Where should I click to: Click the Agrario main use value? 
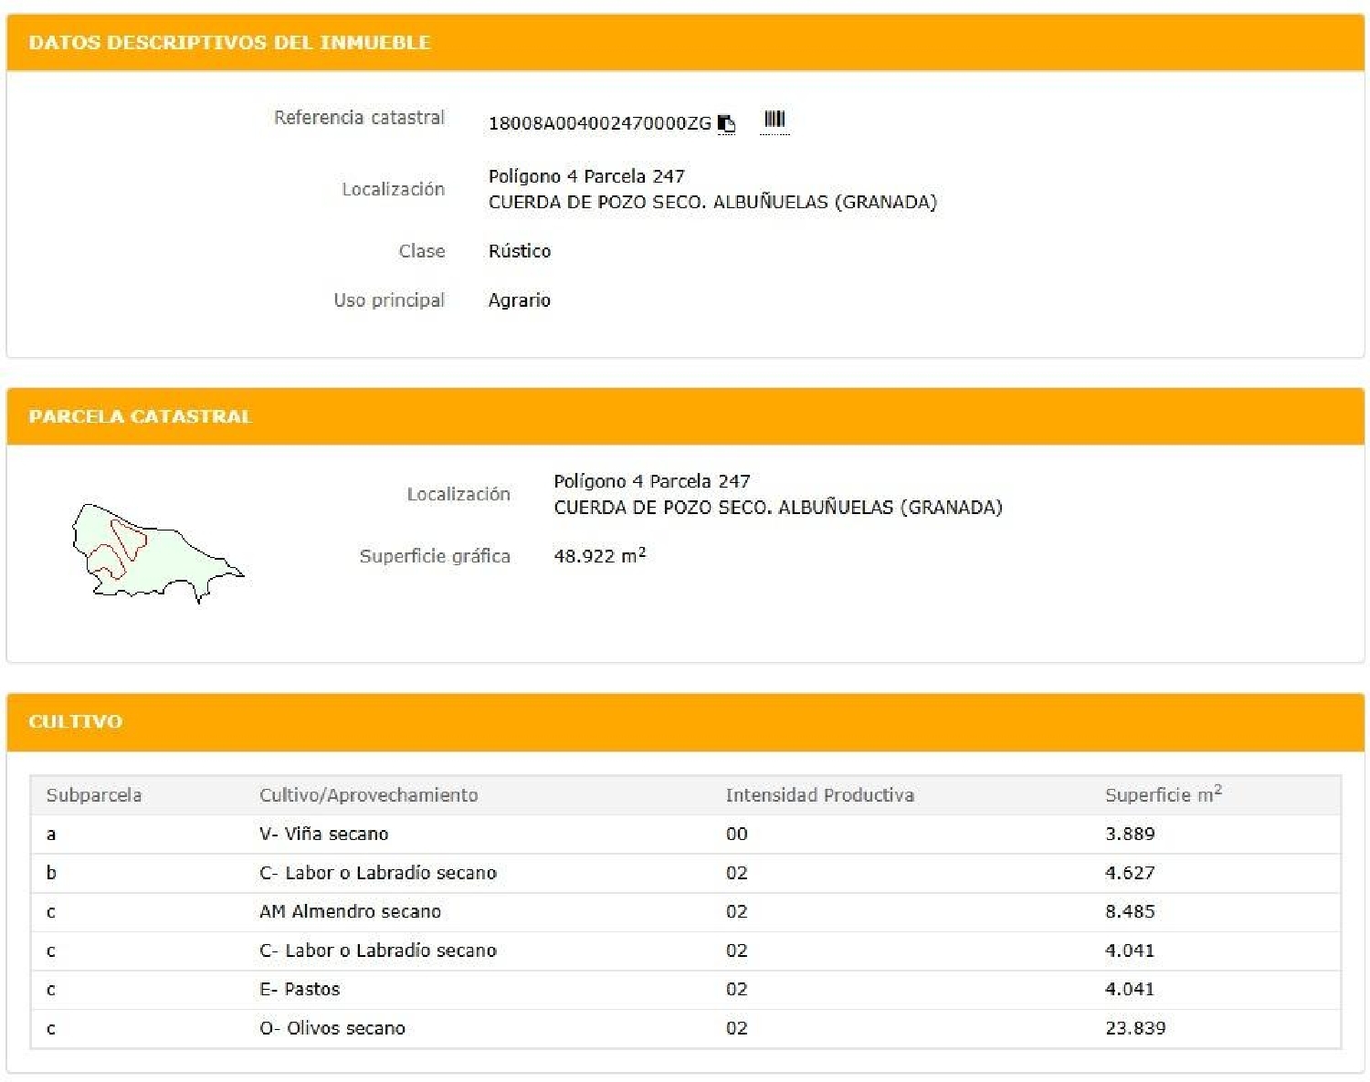[519, 300]
